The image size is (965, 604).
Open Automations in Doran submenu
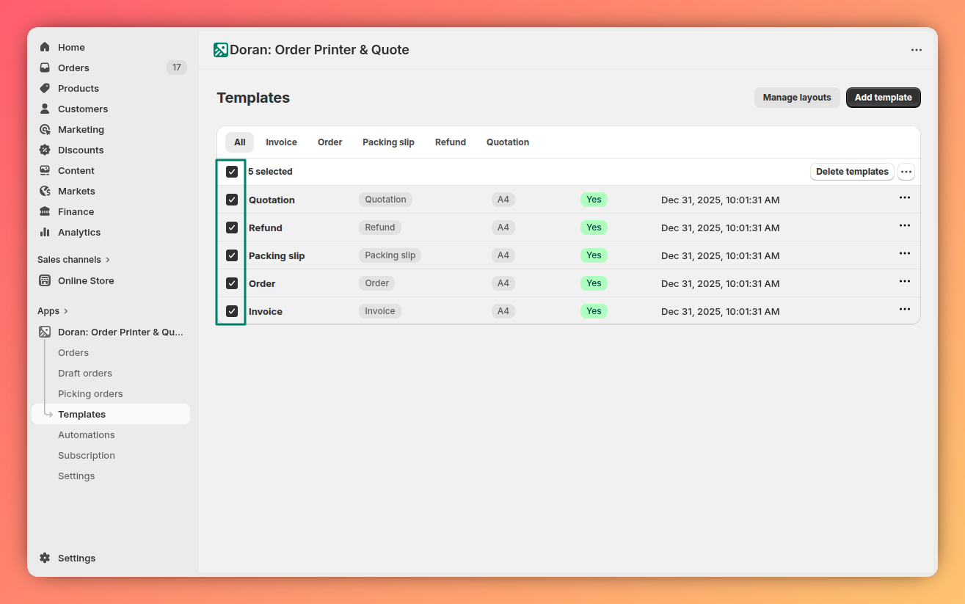pos(87,434)
